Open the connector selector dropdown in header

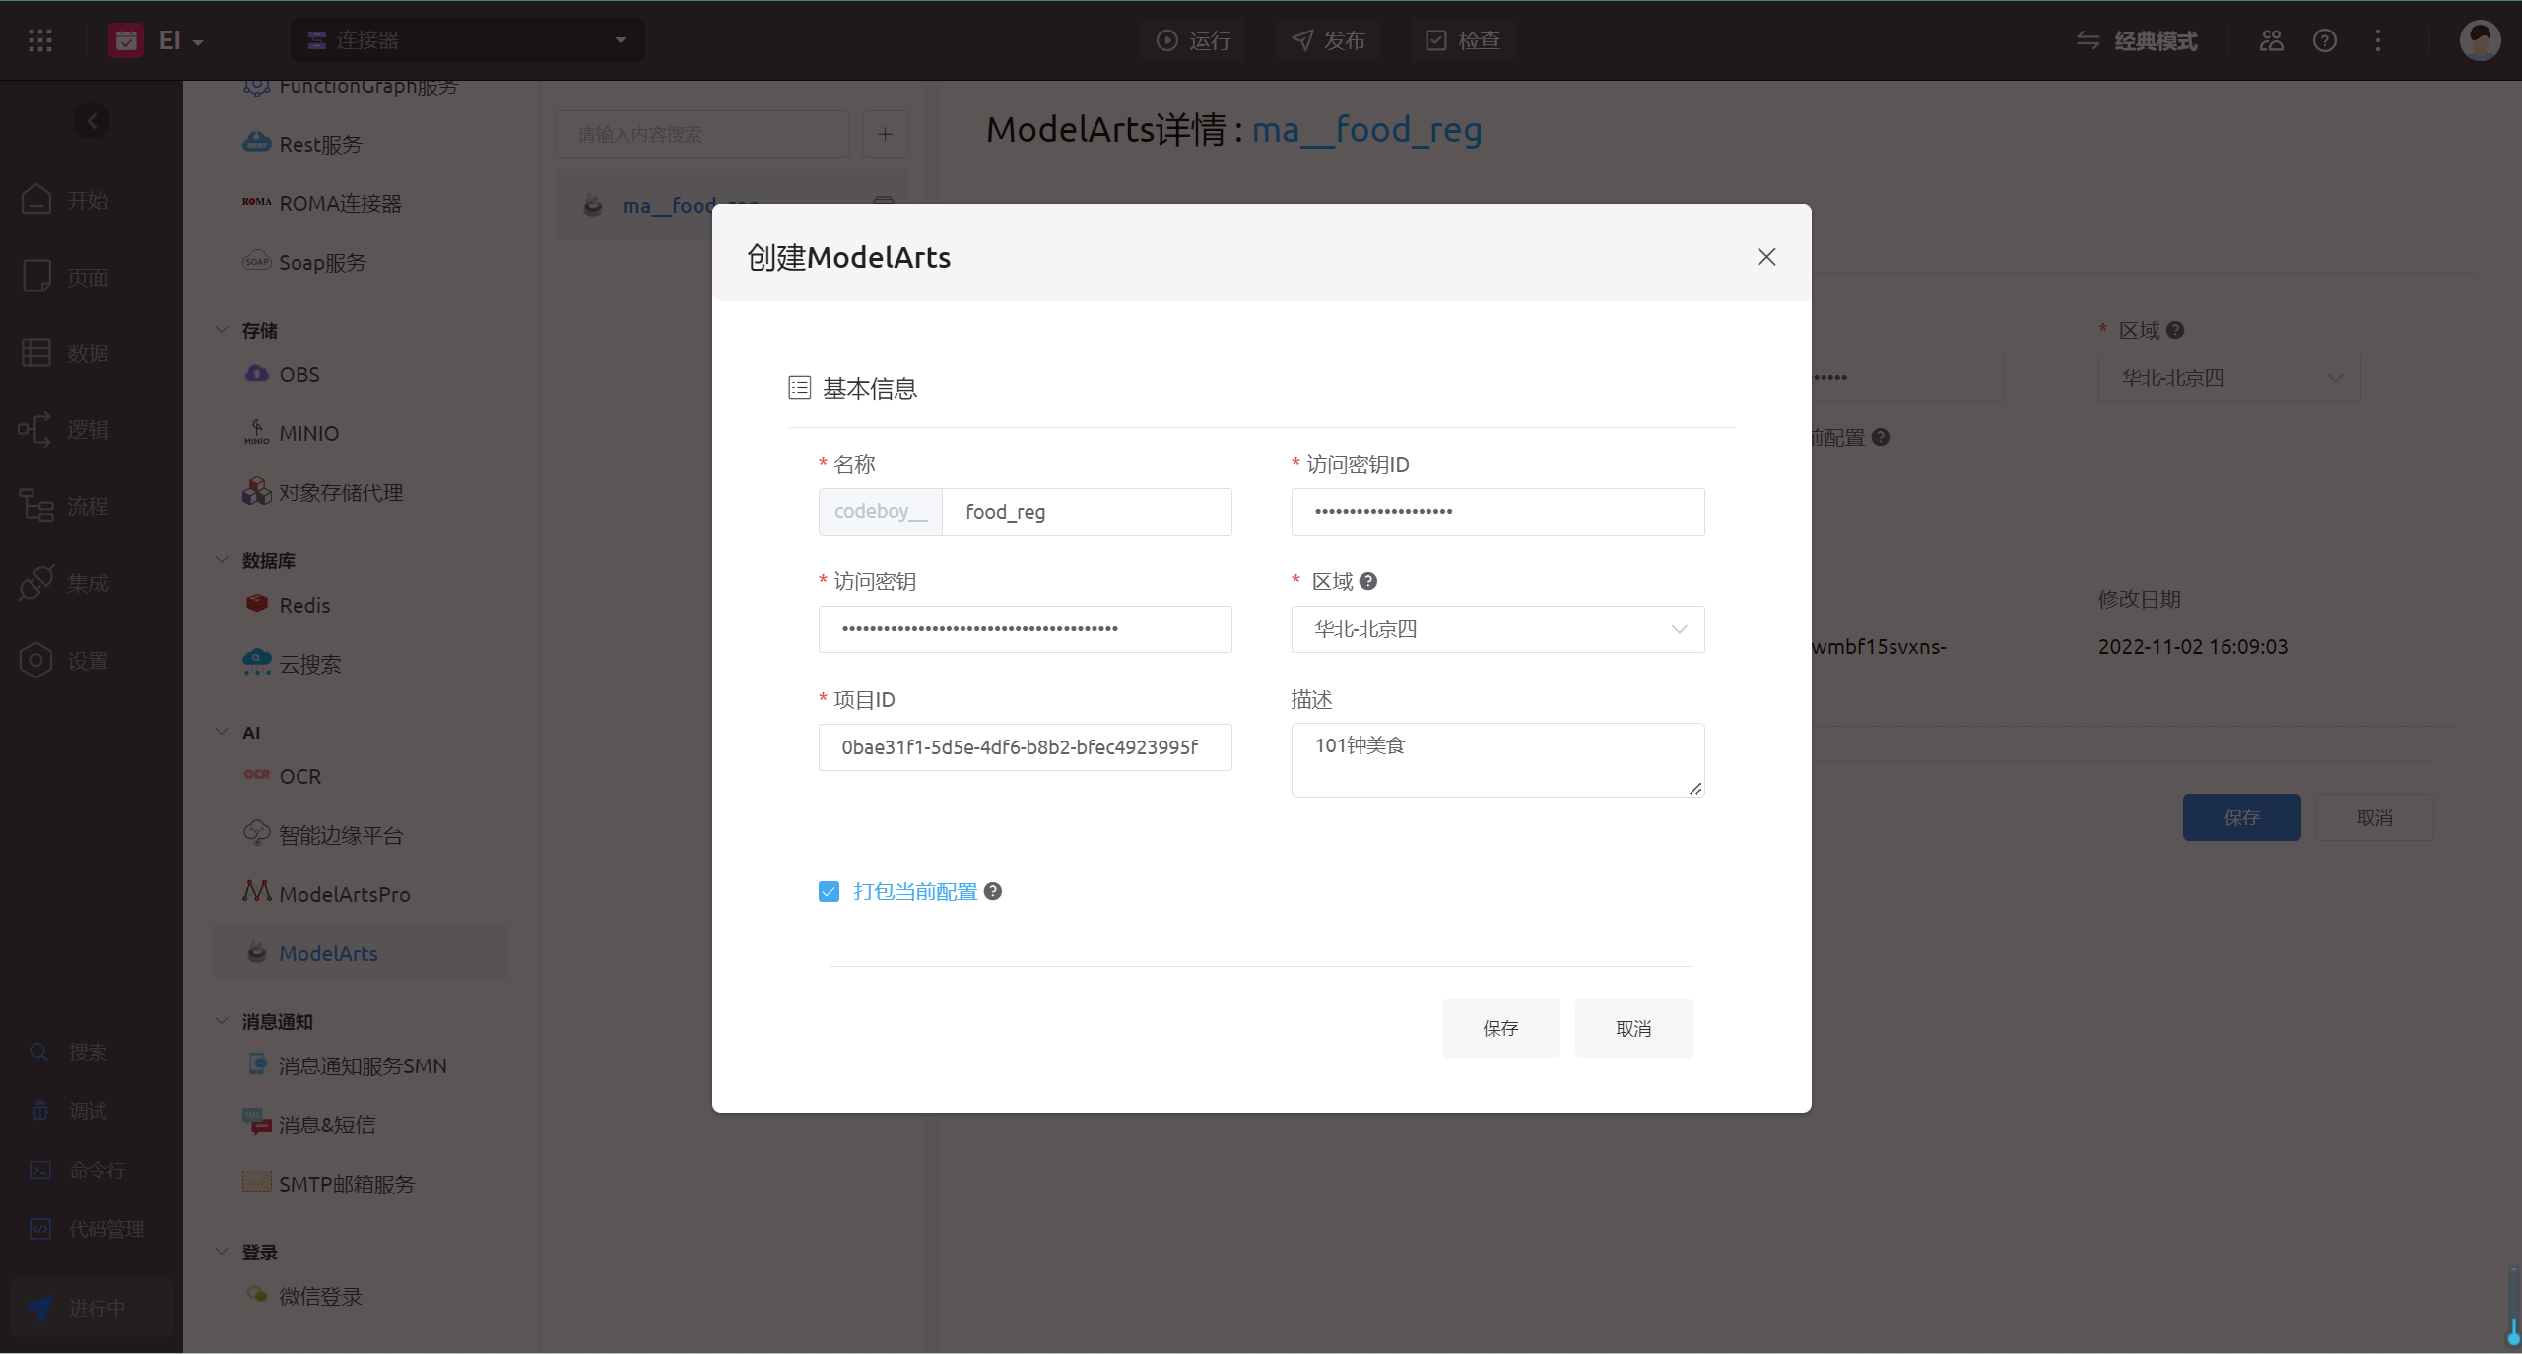pyautogui.click(x=468, y=40)
